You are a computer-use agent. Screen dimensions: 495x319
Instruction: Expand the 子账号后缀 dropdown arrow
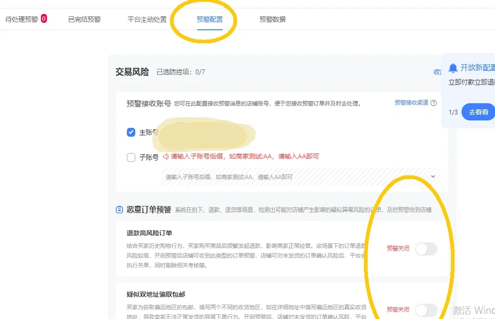point(433,177)
